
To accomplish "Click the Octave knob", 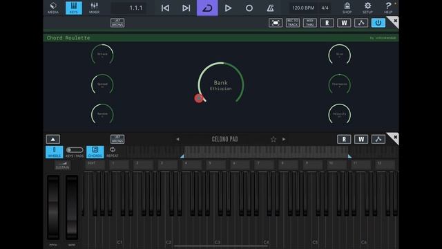I will pos(102,55).
